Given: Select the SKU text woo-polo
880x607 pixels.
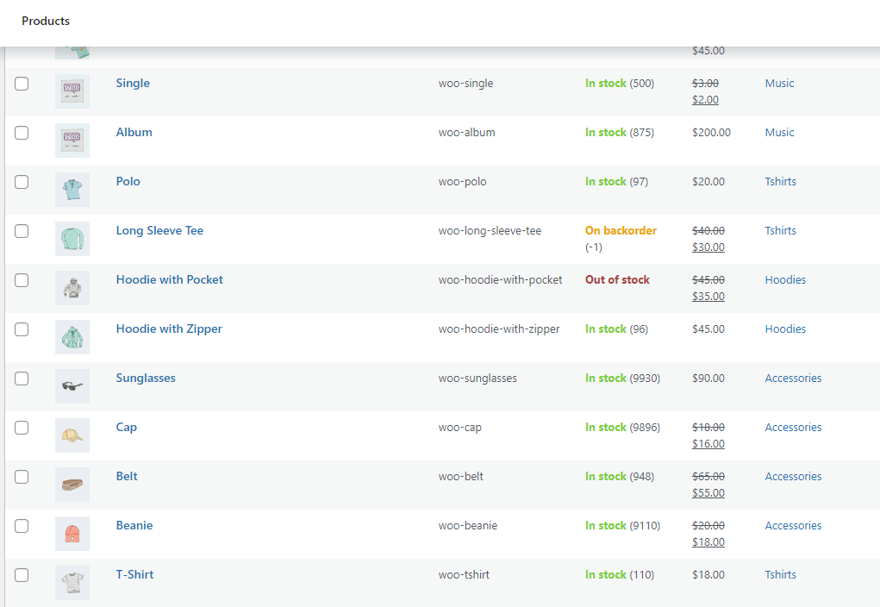Looking at the screenshot, I should 463,182.
